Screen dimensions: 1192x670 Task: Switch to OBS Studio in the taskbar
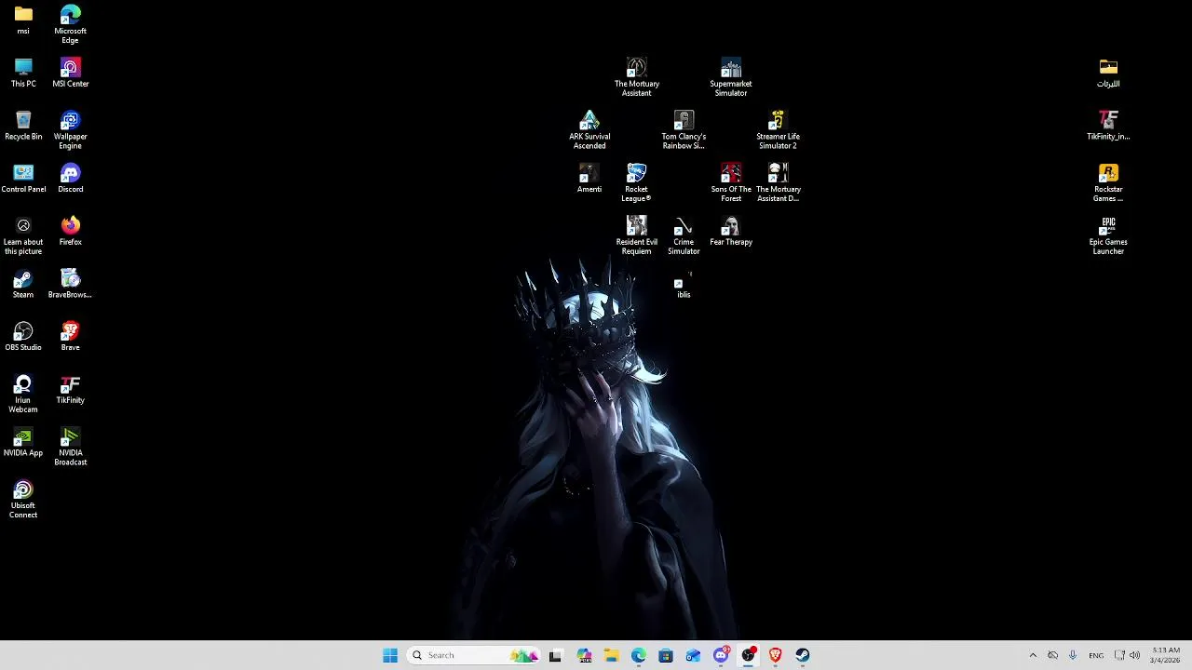point(748,655)
